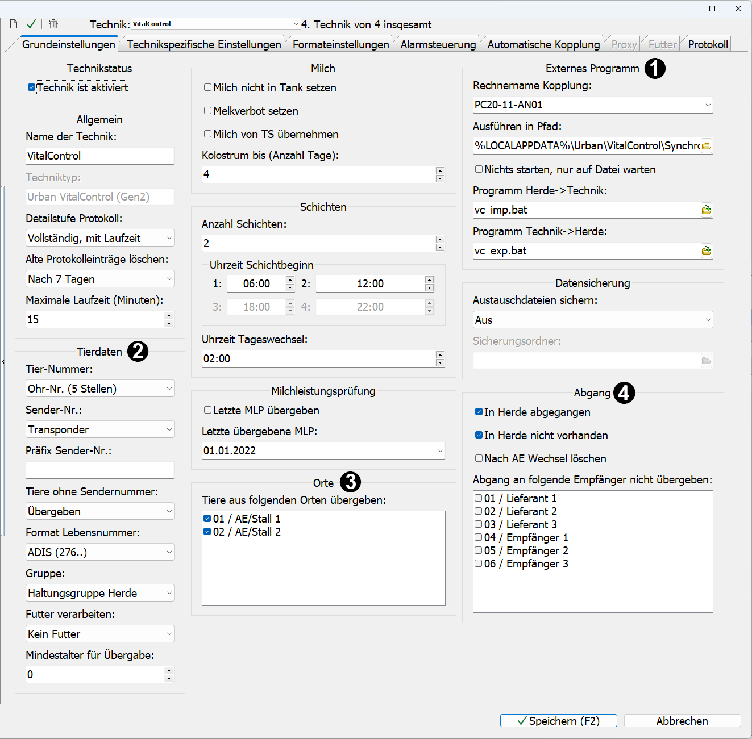This screenshot has width=752, height=739.
Task: Click Programm Herde->Technik text field
Action: pyautogui.click(x=587, y=210)
